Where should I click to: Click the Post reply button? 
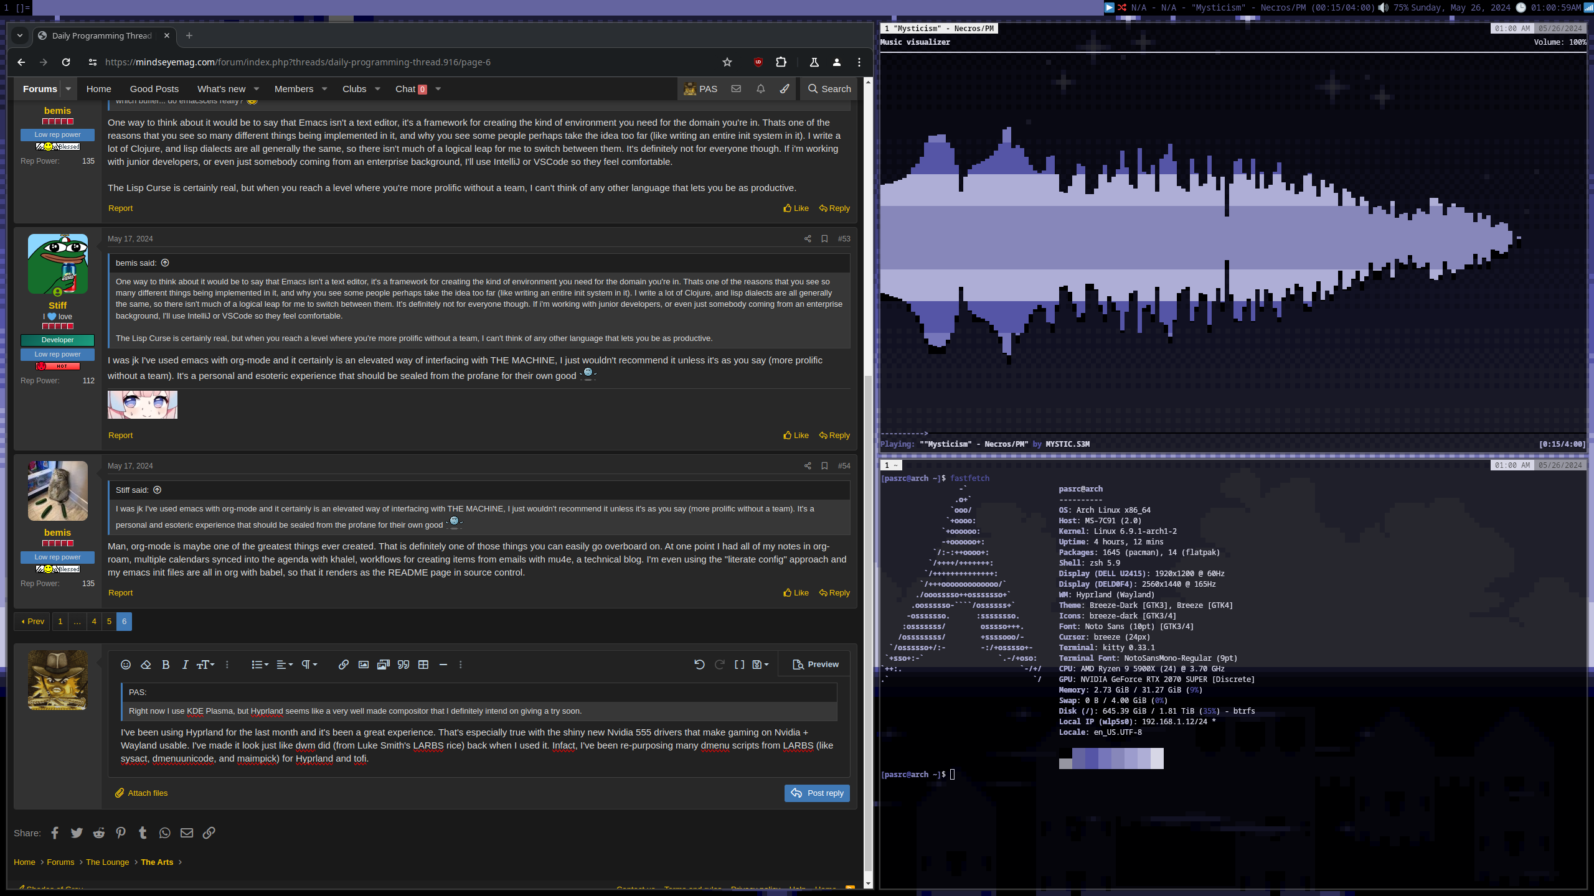tap(817, 793)
